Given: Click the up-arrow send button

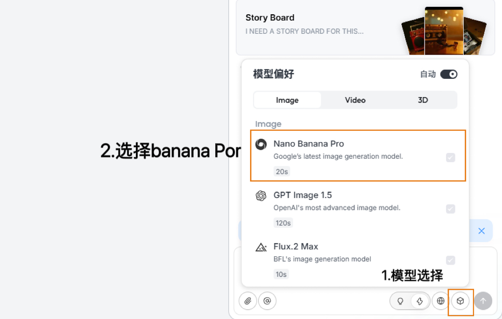Looking at the screenshot, I should point(483,301).
